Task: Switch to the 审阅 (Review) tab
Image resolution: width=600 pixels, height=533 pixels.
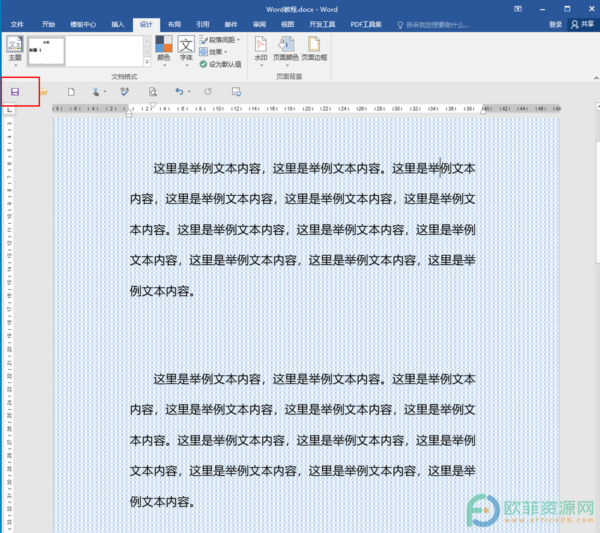Action: tap(259, 25)
